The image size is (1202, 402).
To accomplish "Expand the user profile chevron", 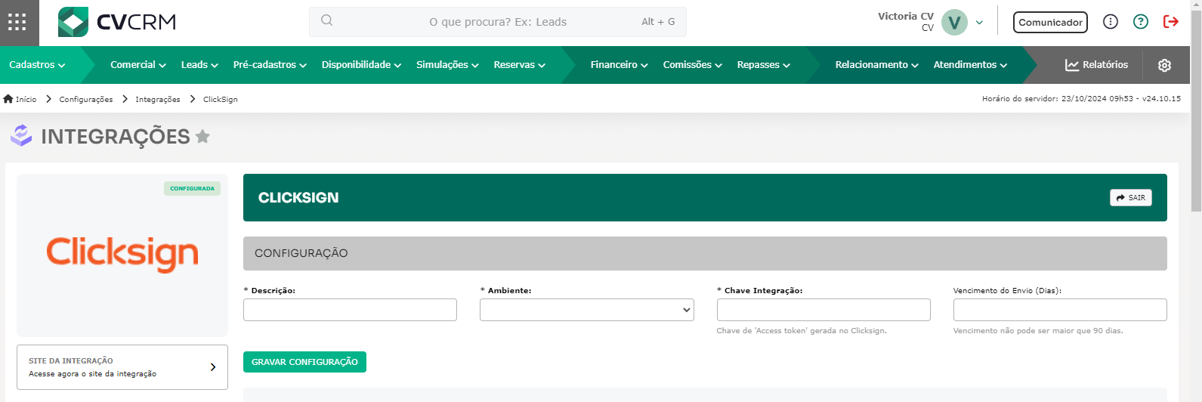I will point(979,23).
